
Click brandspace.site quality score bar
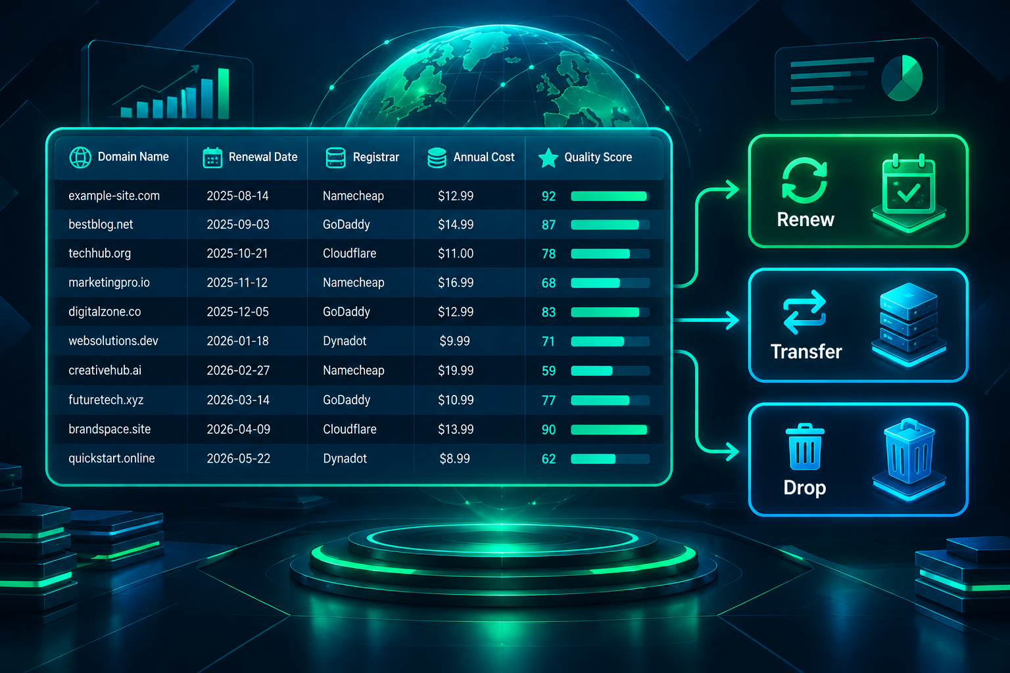tap(610, 429)
